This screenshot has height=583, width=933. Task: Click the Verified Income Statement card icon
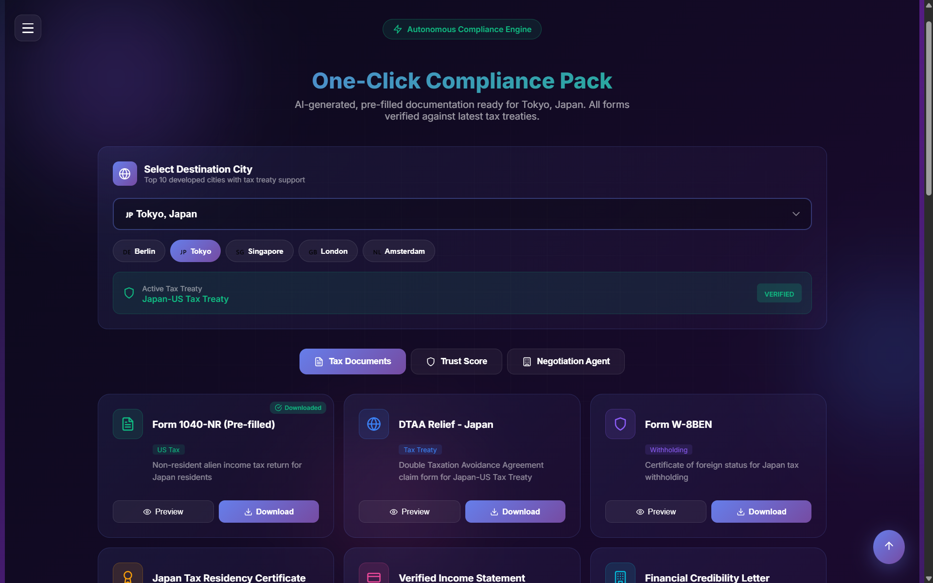(x=374, y=575)
